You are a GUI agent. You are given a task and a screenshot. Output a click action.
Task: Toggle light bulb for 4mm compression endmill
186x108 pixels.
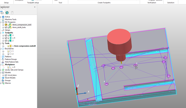(8, 46)
